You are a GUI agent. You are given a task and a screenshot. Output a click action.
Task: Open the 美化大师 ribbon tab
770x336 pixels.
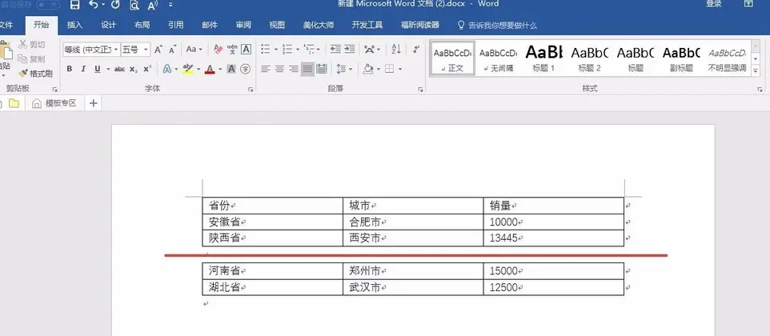tap(319, 25)
